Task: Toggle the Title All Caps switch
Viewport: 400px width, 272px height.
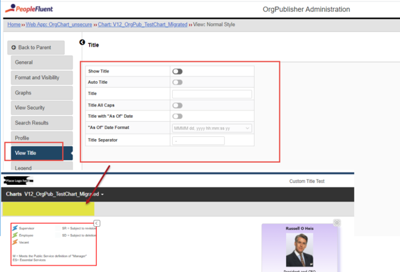Action: 177,105
